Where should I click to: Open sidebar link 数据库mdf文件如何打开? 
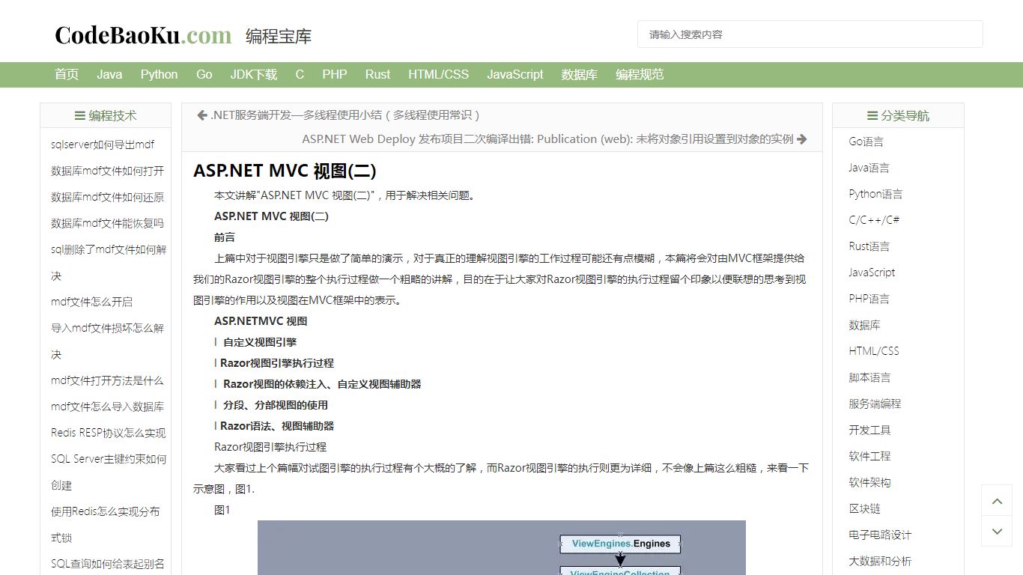coord(107,171)
